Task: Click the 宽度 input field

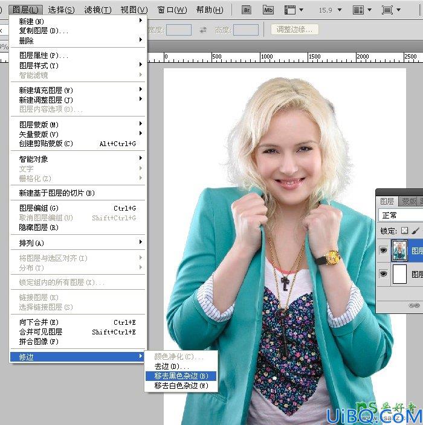Action: (x=178, y=30)
